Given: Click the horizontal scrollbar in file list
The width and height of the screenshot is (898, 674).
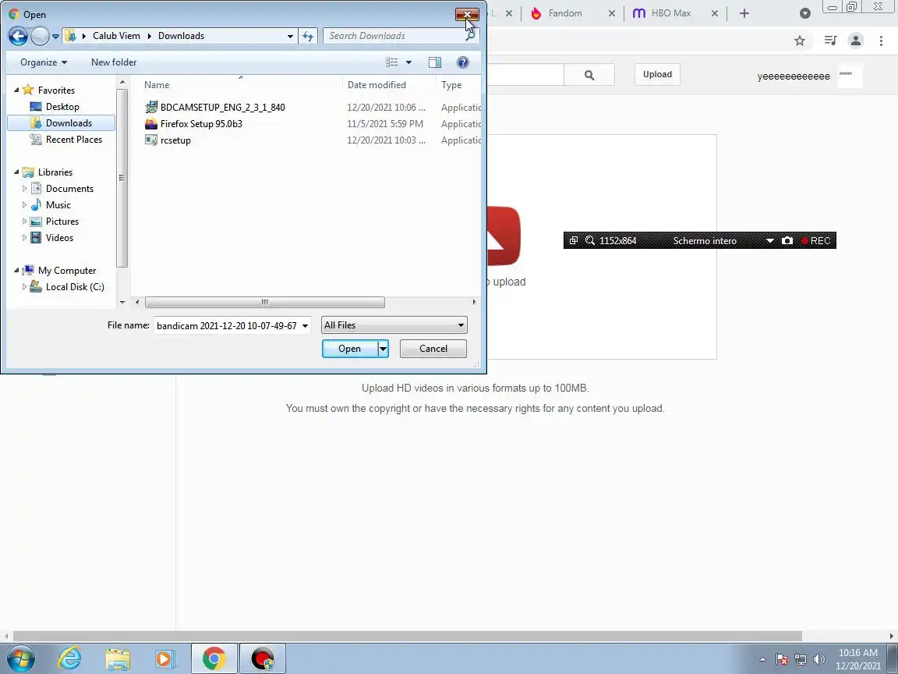Looking at the screenshot, I should click(x=264, y=302).
